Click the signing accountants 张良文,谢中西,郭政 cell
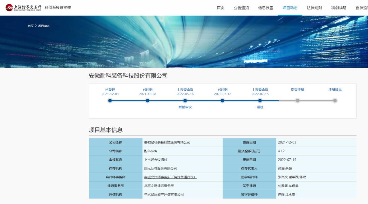Viewport: 368px width, 204px height. pyautogui.click(x=316, y=177)
